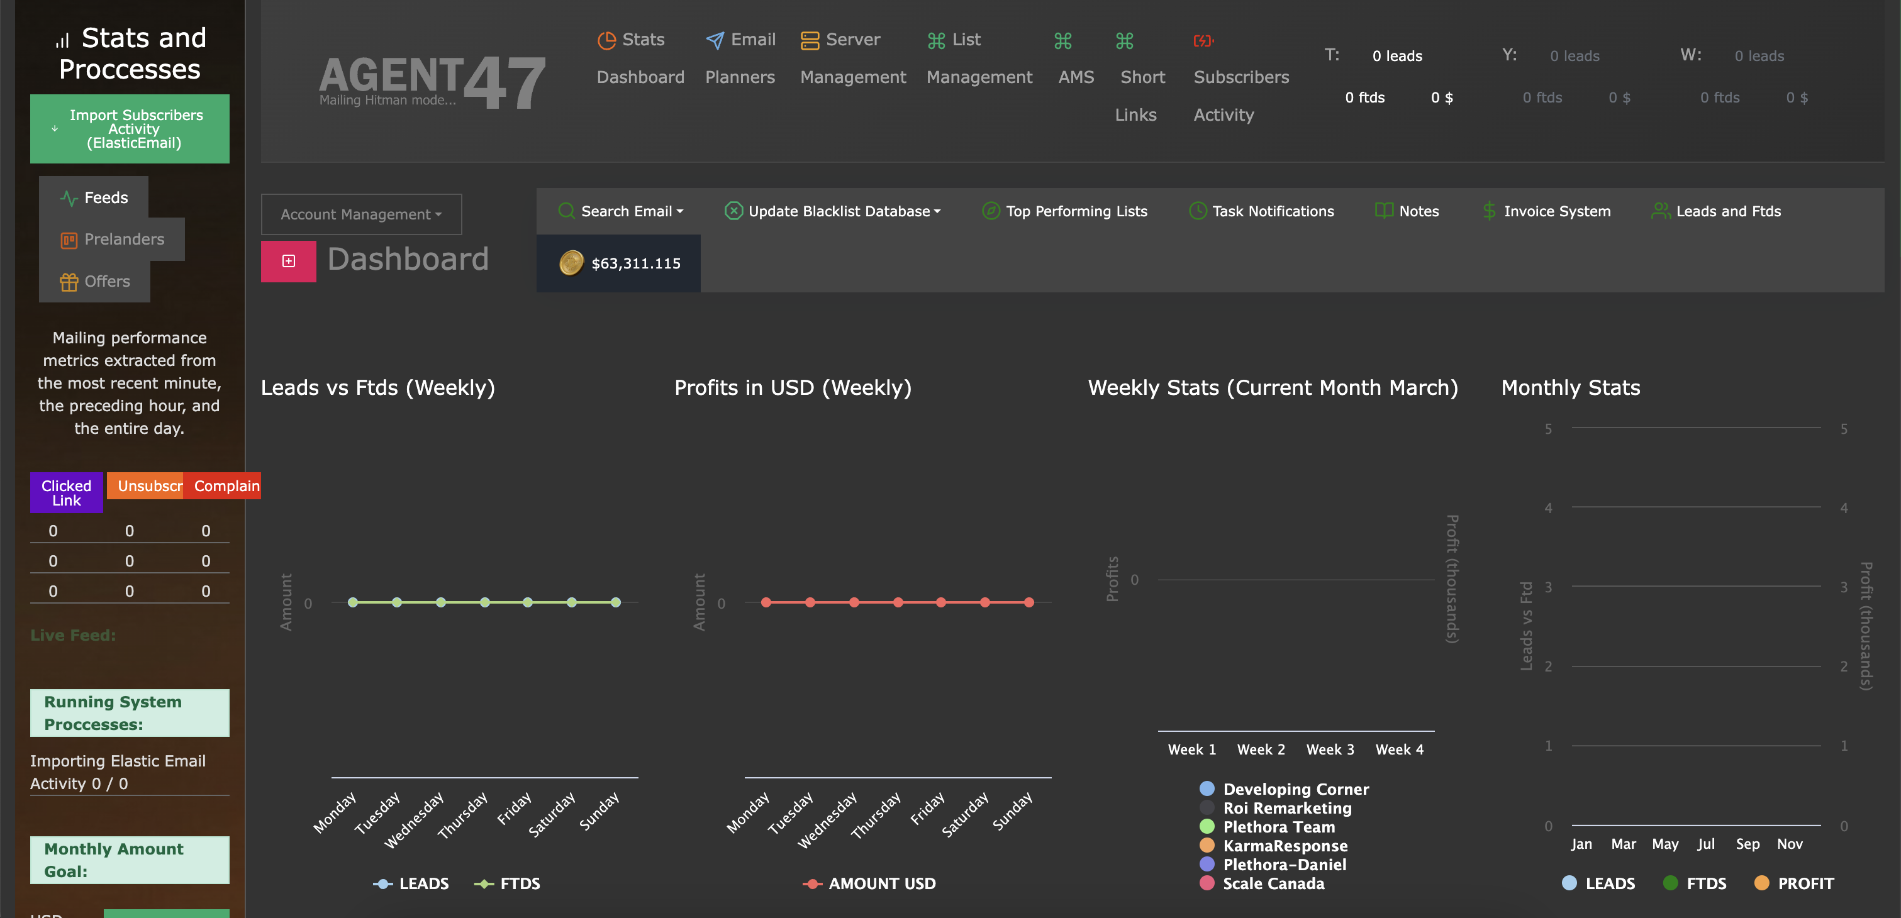This screenshot has height=918, width=1901.
Task: Toggle the FTDS series in weekly legend
Action: (x=508, y=883)
